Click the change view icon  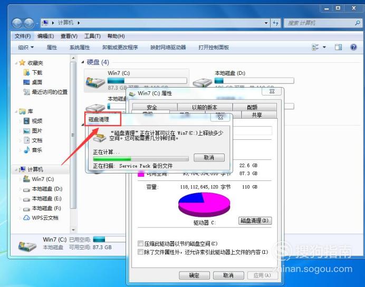click(x=315, y=47)
